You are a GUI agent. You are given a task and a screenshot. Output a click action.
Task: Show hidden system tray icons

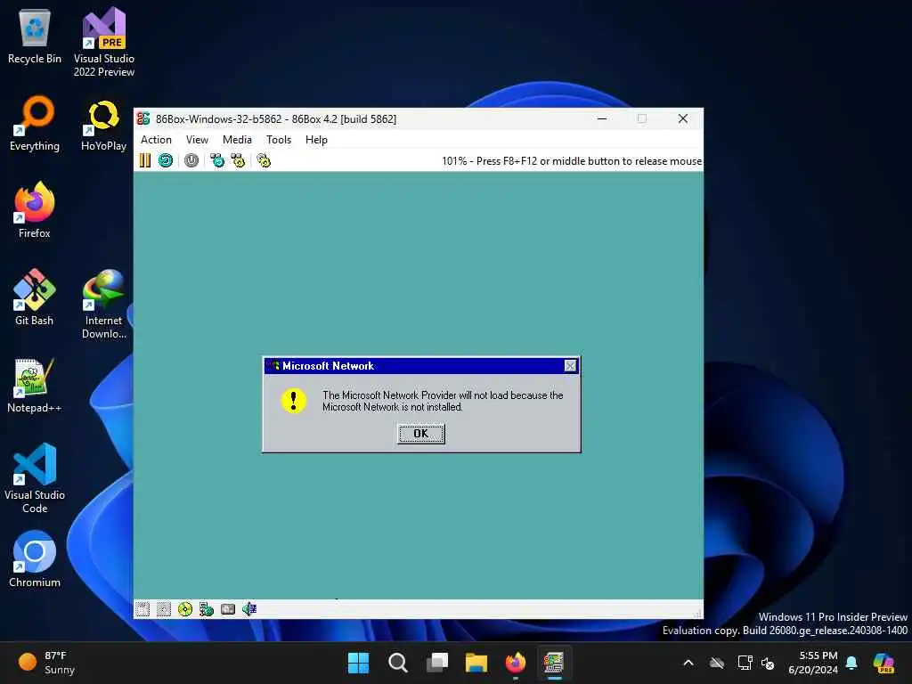point(688,663)
